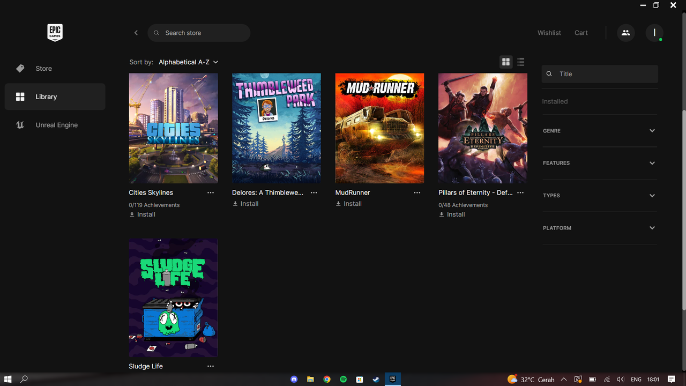686x386 pixels.
Task: Open Thimbleweed Park Delores cover art
Action: (277, 128)
